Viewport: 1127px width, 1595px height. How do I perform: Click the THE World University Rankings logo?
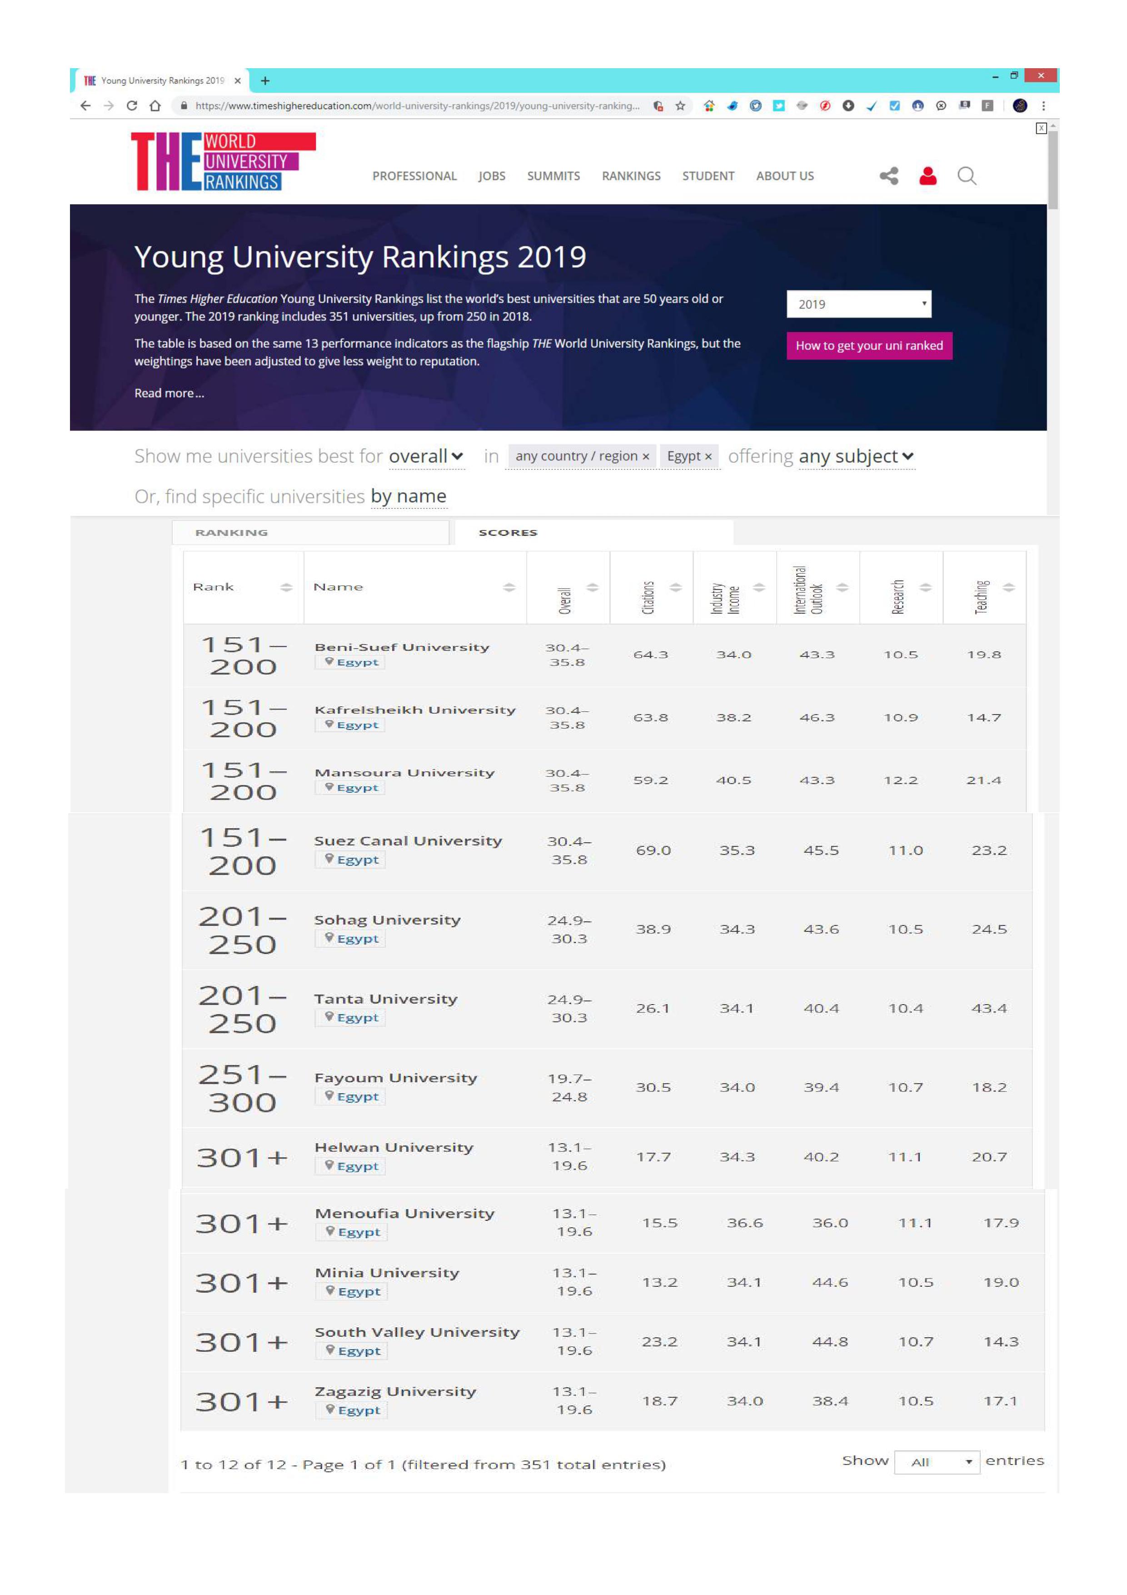click(223, 161)
